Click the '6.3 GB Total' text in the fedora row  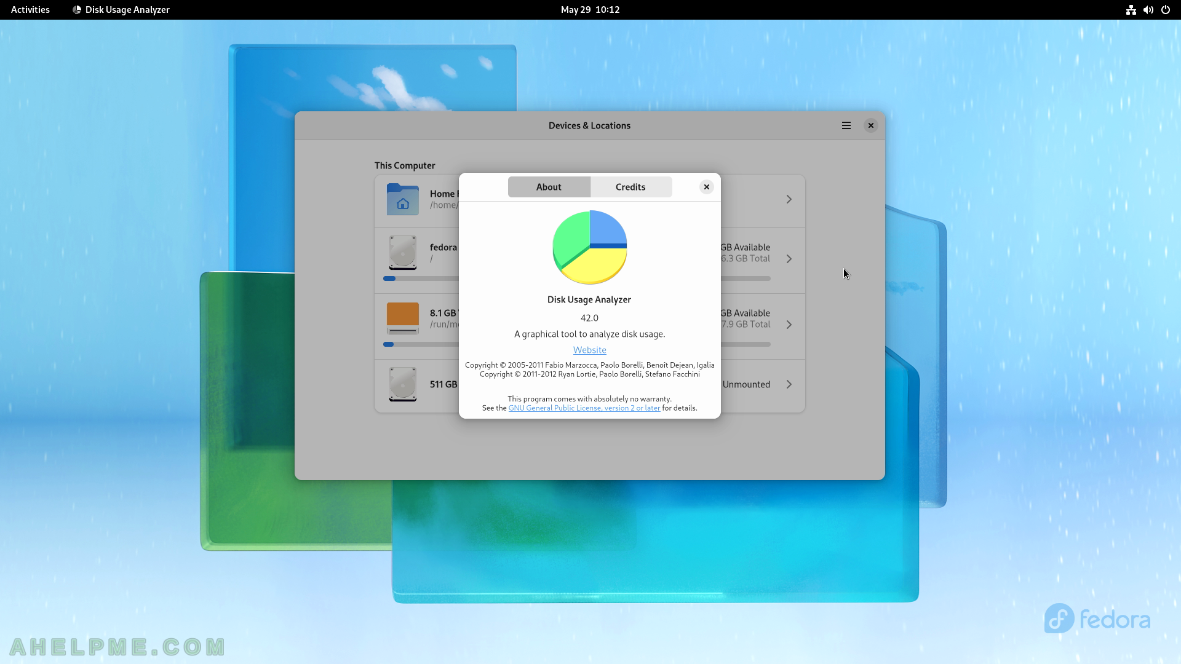(746, 258)
